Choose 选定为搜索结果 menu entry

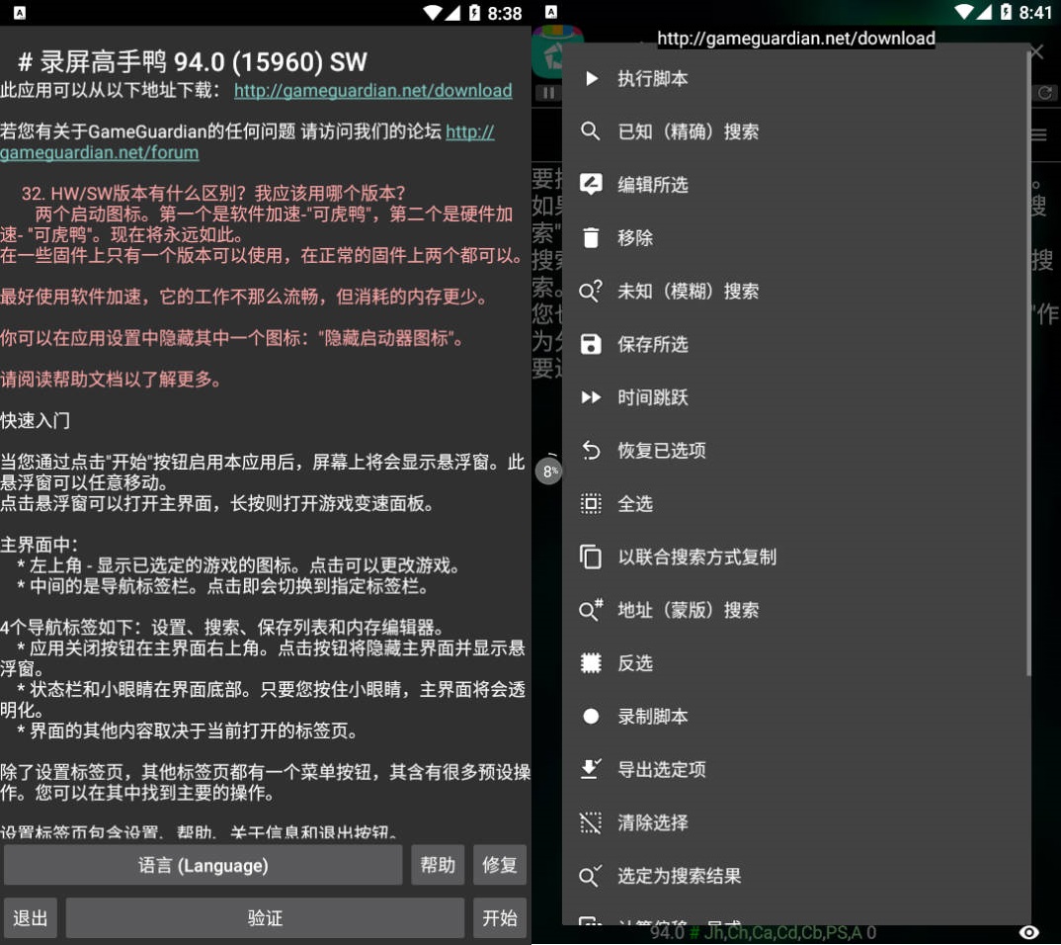coord(796,876)
